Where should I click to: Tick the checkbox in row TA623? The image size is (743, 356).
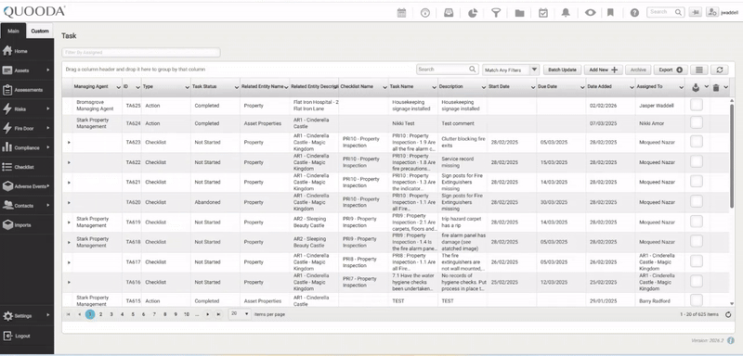coord(696,142)
